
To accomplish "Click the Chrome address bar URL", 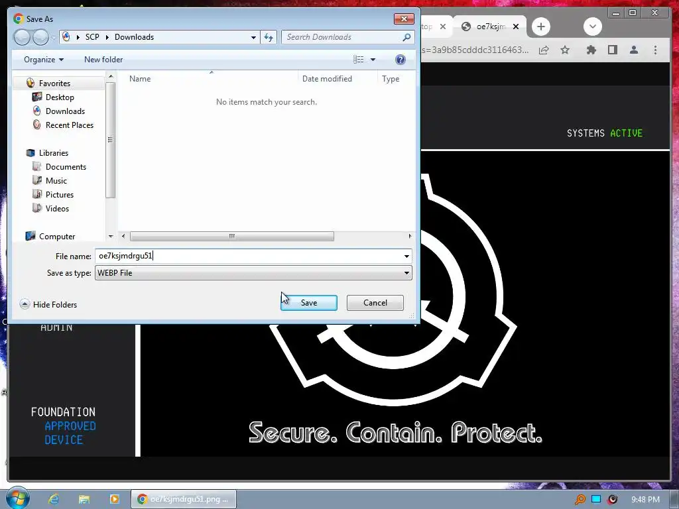I will pos(475,50).
